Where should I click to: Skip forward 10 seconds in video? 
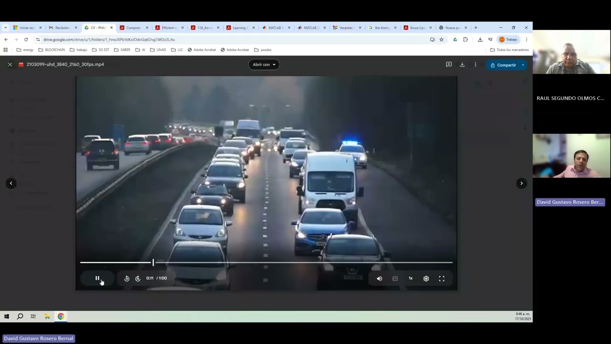tap(138, 279)
